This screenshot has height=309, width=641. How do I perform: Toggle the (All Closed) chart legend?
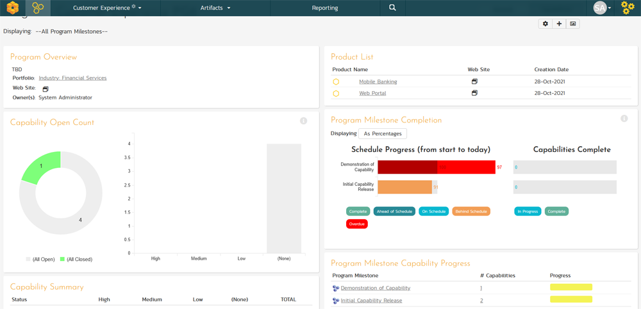76,260
